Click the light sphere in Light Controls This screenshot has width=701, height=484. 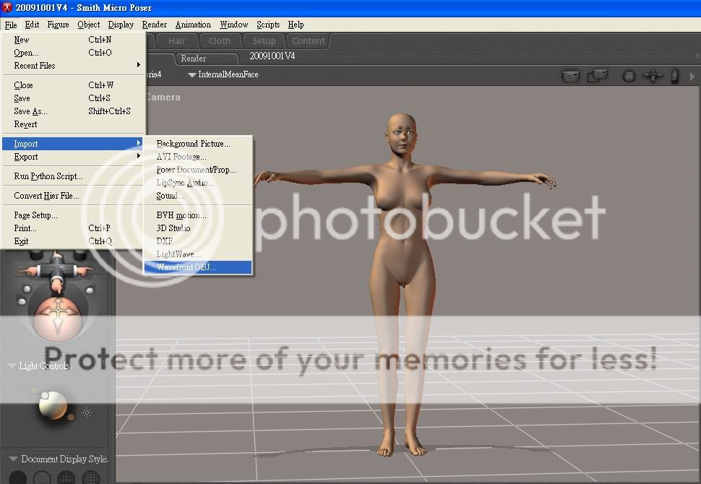pyautogui.click(x=52, y=407)
